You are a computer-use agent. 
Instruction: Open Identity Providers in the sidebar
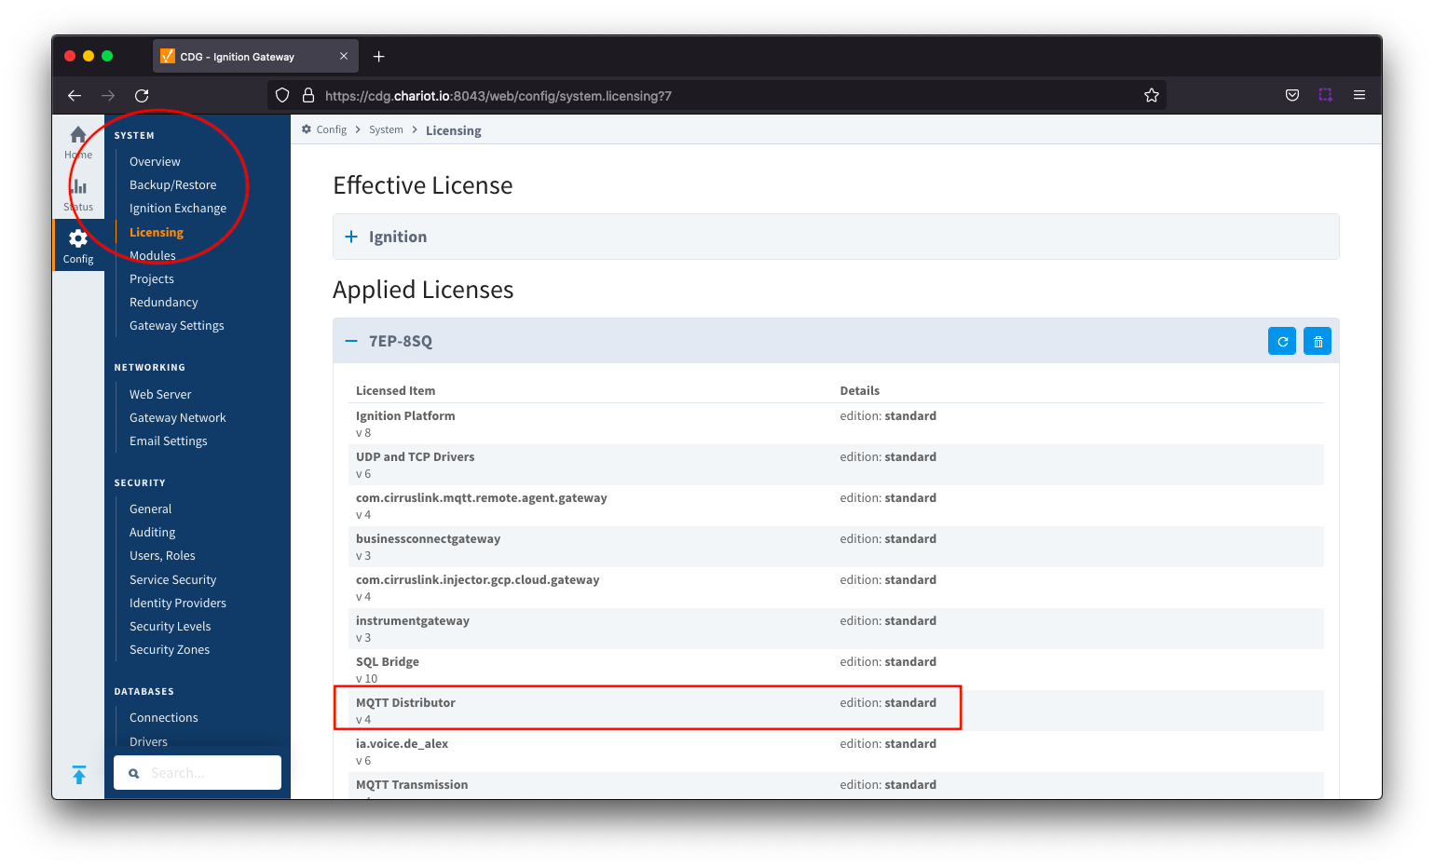click(178, 603)
